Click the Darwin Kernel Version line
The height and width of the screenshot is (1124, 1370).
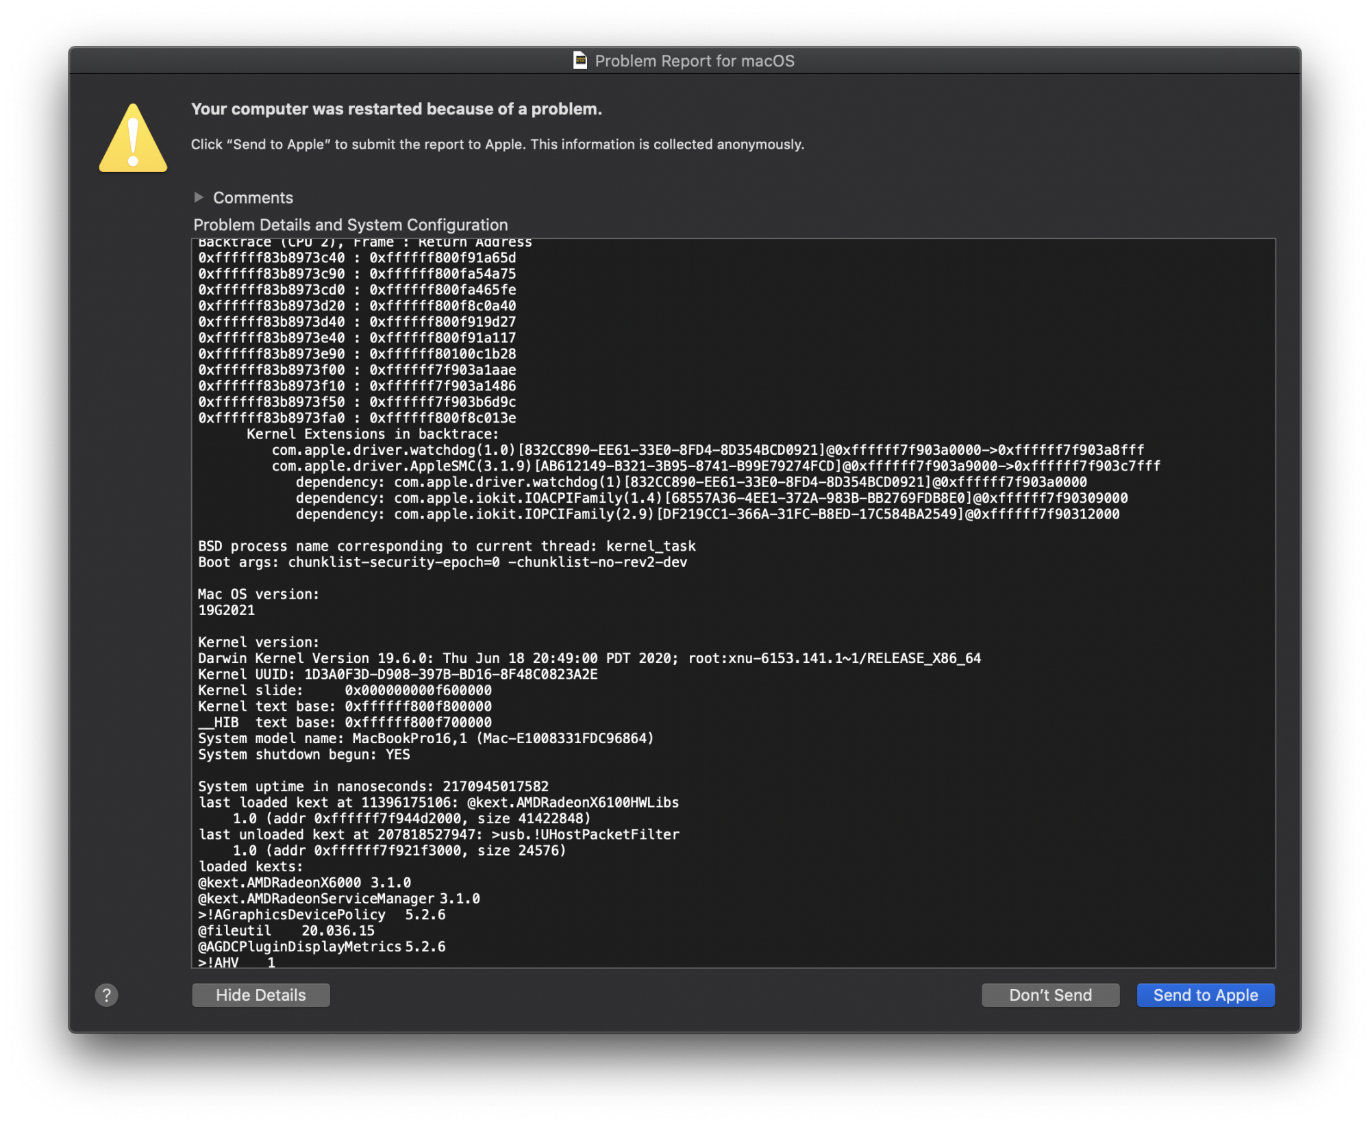pos(589,658)
